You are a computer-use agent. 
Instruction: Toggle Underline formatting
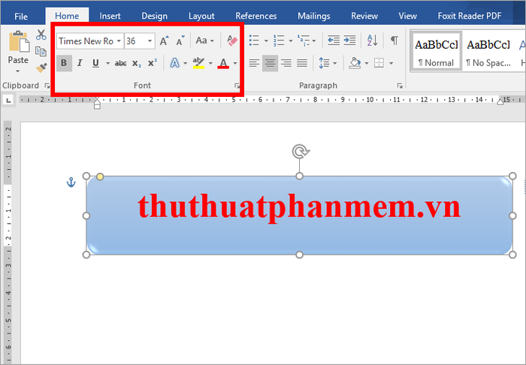pyautogui.click(x=95, y=63)
